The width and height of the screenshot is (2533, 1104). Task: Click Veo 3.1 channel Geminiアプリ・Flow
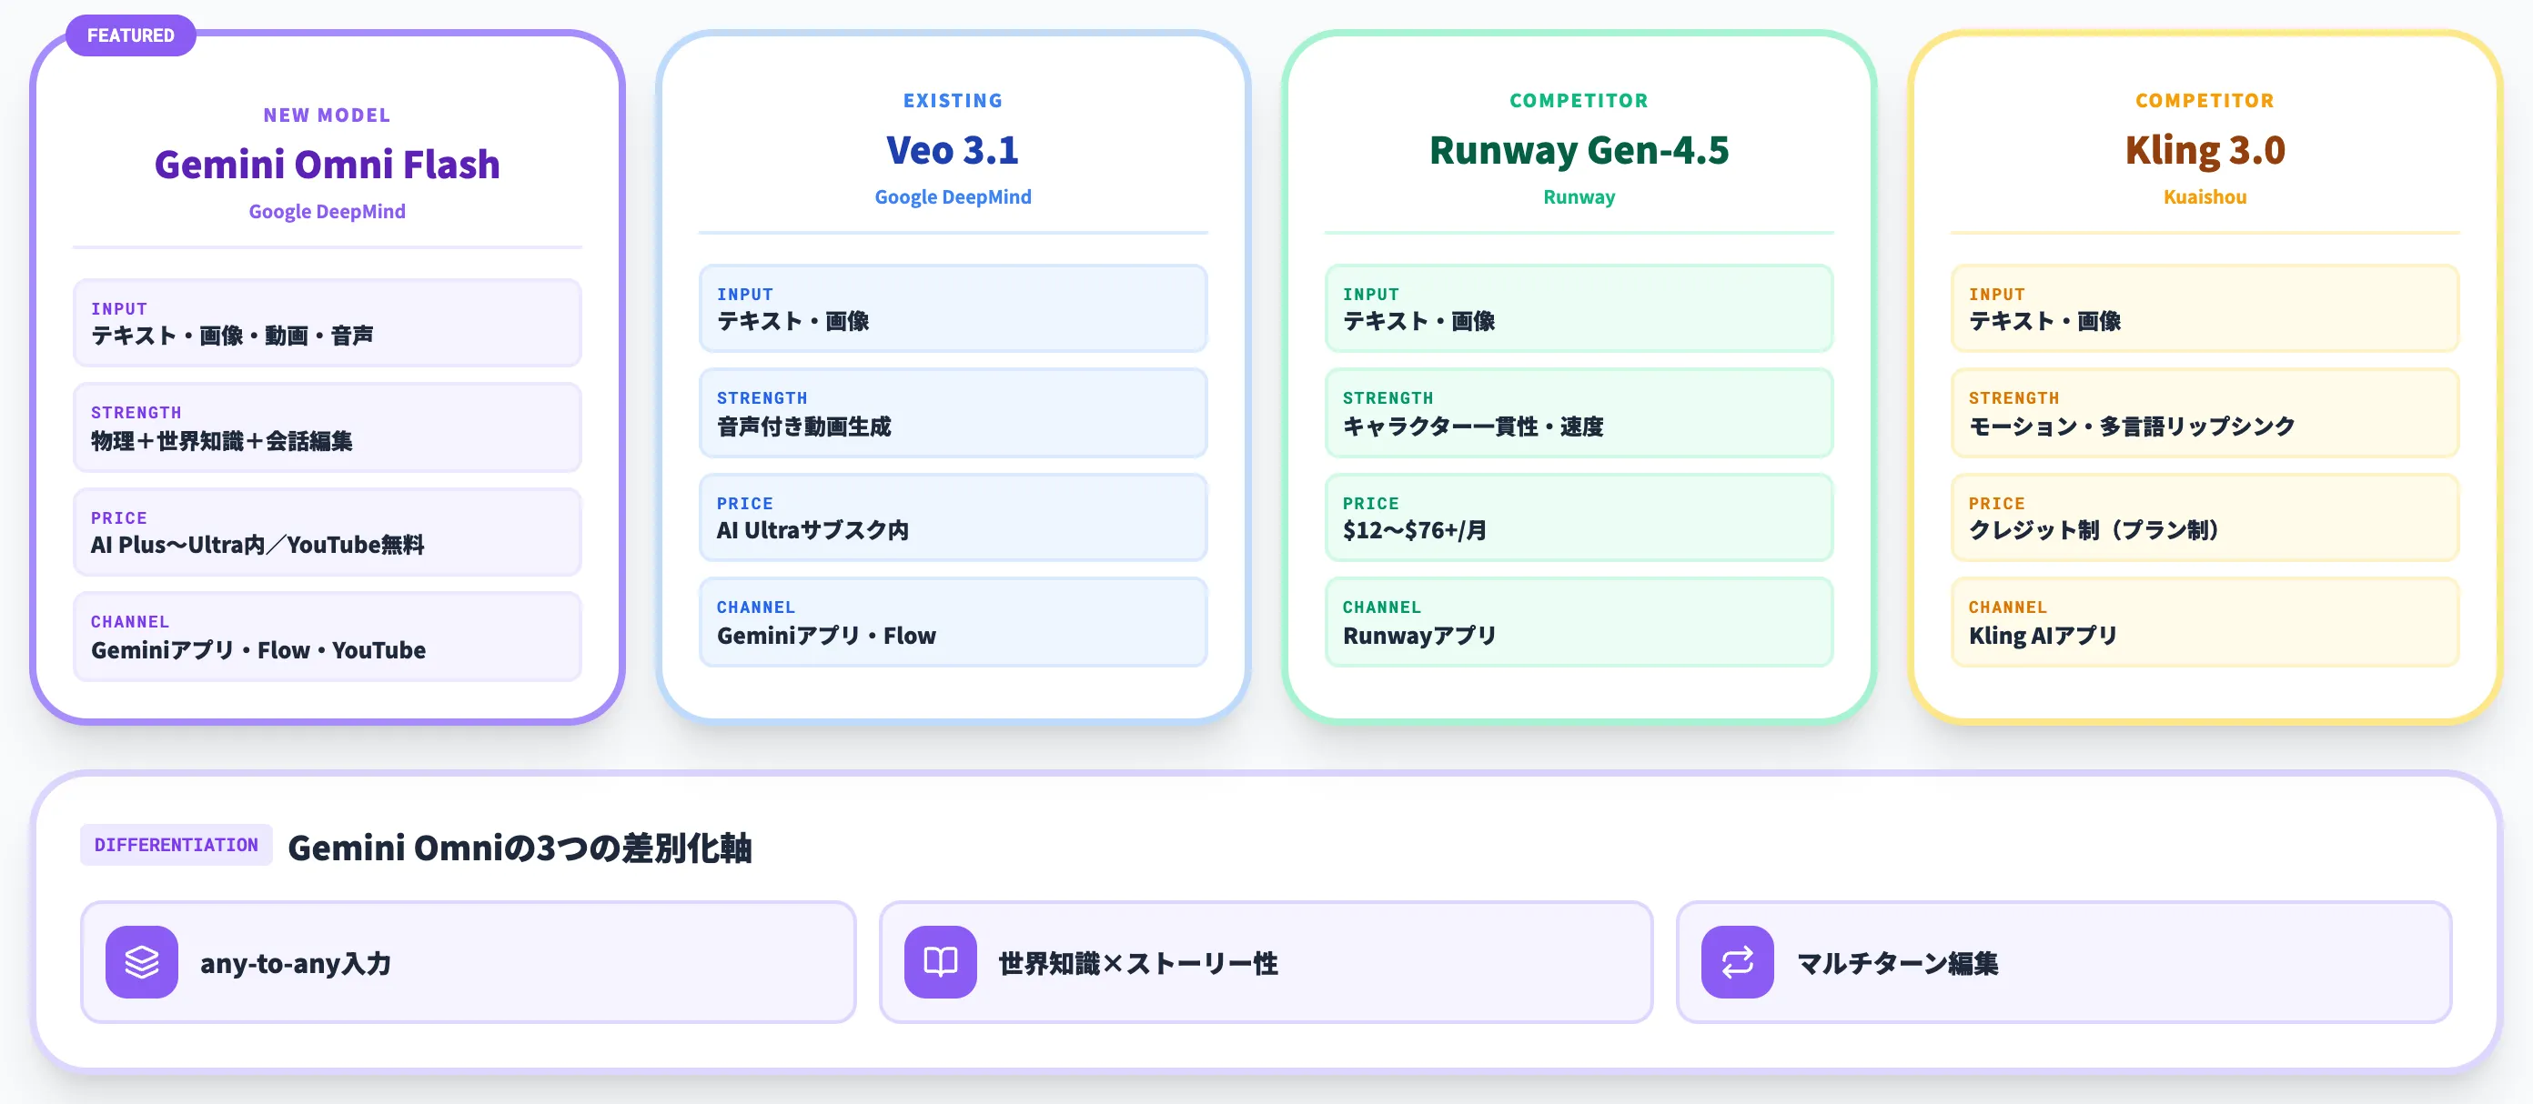click(x=953, y=621)
